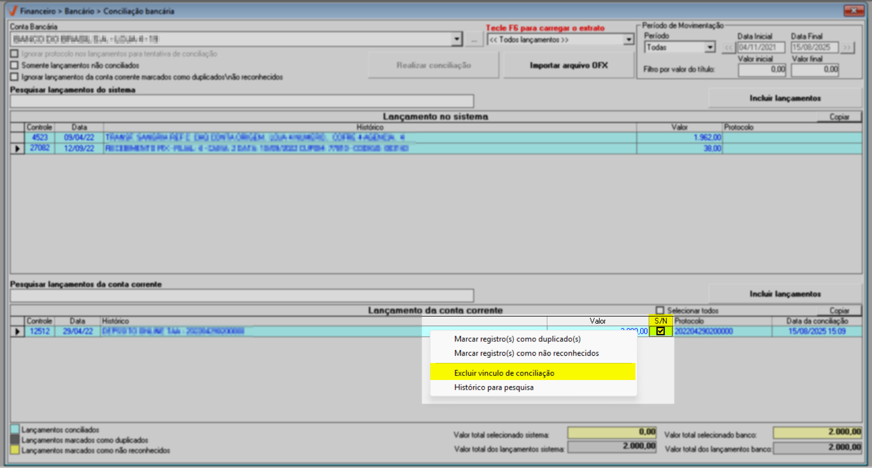This screenshot has width=872, height=468.
Task: Click date 12/09/22 in system table
Action: pyautogui.click(x=79, y=148)
